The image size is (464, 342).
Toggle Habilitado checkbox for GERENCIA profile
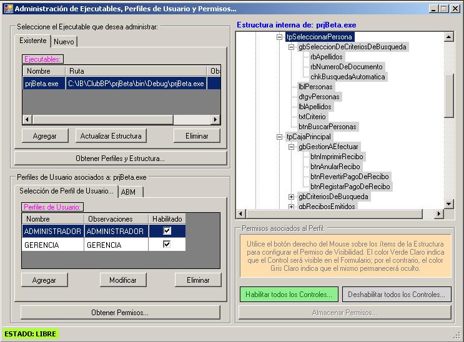click(x=167, y=244)
